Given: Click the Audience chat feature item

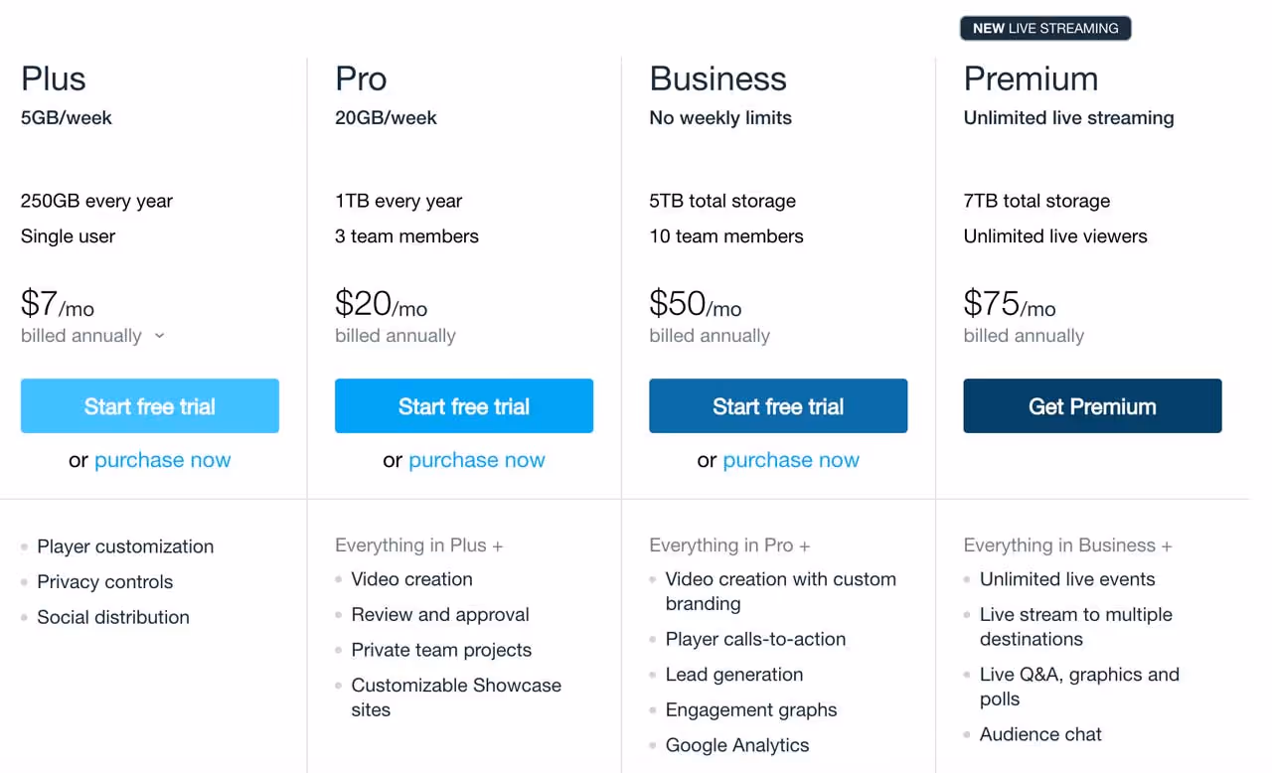Looking at the screenshot, I should [1040, 734].
